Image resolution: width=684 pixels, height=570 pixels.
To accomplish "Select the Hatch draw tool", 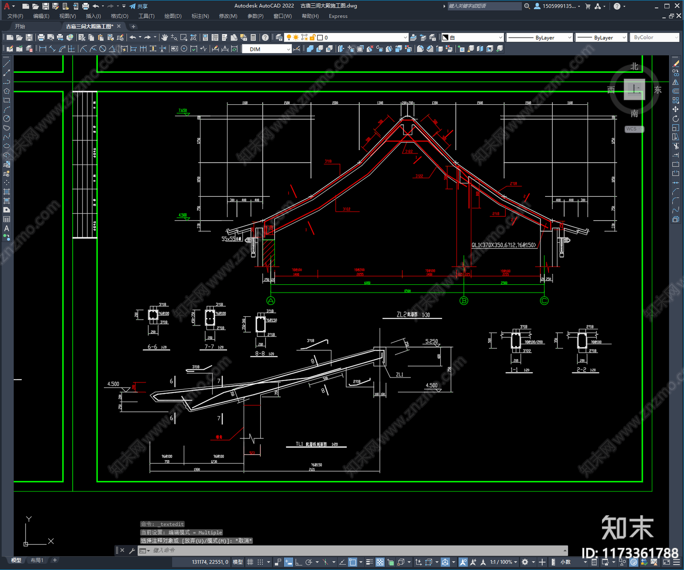I will 6,192.
